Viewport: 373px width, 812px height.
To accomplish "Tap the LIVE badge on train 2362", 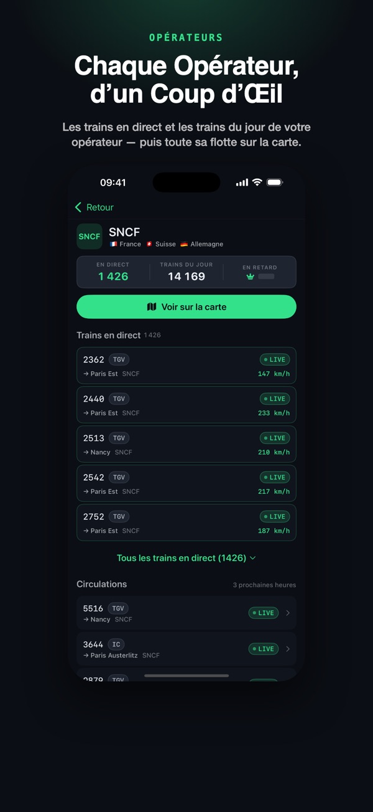I will pos(275,359).
